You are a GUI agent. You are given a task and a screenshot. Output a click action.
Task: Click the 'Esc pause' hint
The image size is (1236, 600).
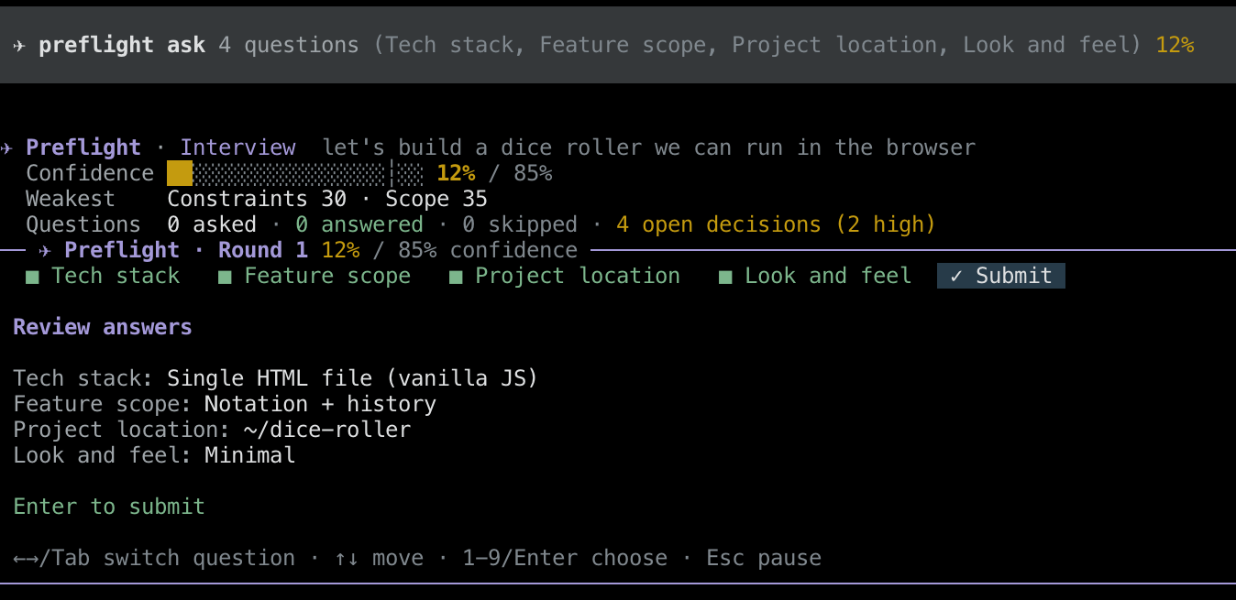[x=763, y=558]
